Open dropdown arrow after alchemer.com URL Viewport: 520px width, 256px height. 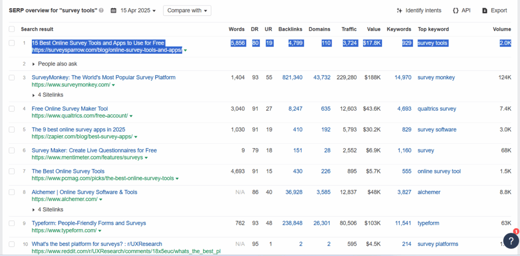[101, 200]
